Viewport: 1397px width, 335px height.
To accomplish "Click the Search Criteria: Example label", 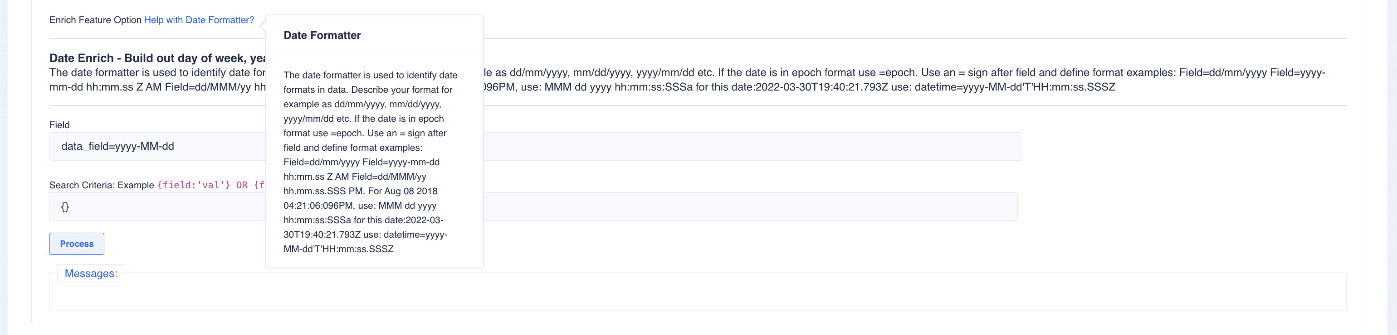I will (102, 185).
